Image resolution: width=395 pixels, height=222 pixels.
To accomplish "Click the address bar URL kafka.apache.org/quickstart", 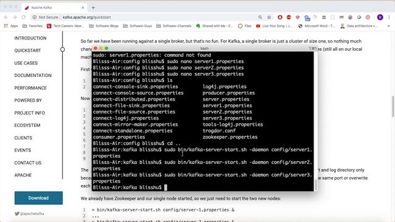I will pyautogui.click(x=86, y=17).
